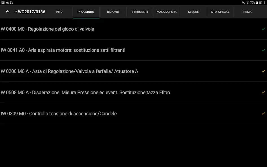The image size is (267, 167).
Task: Select the PROCEDURE tab
Action: click(x=86, y=12)
